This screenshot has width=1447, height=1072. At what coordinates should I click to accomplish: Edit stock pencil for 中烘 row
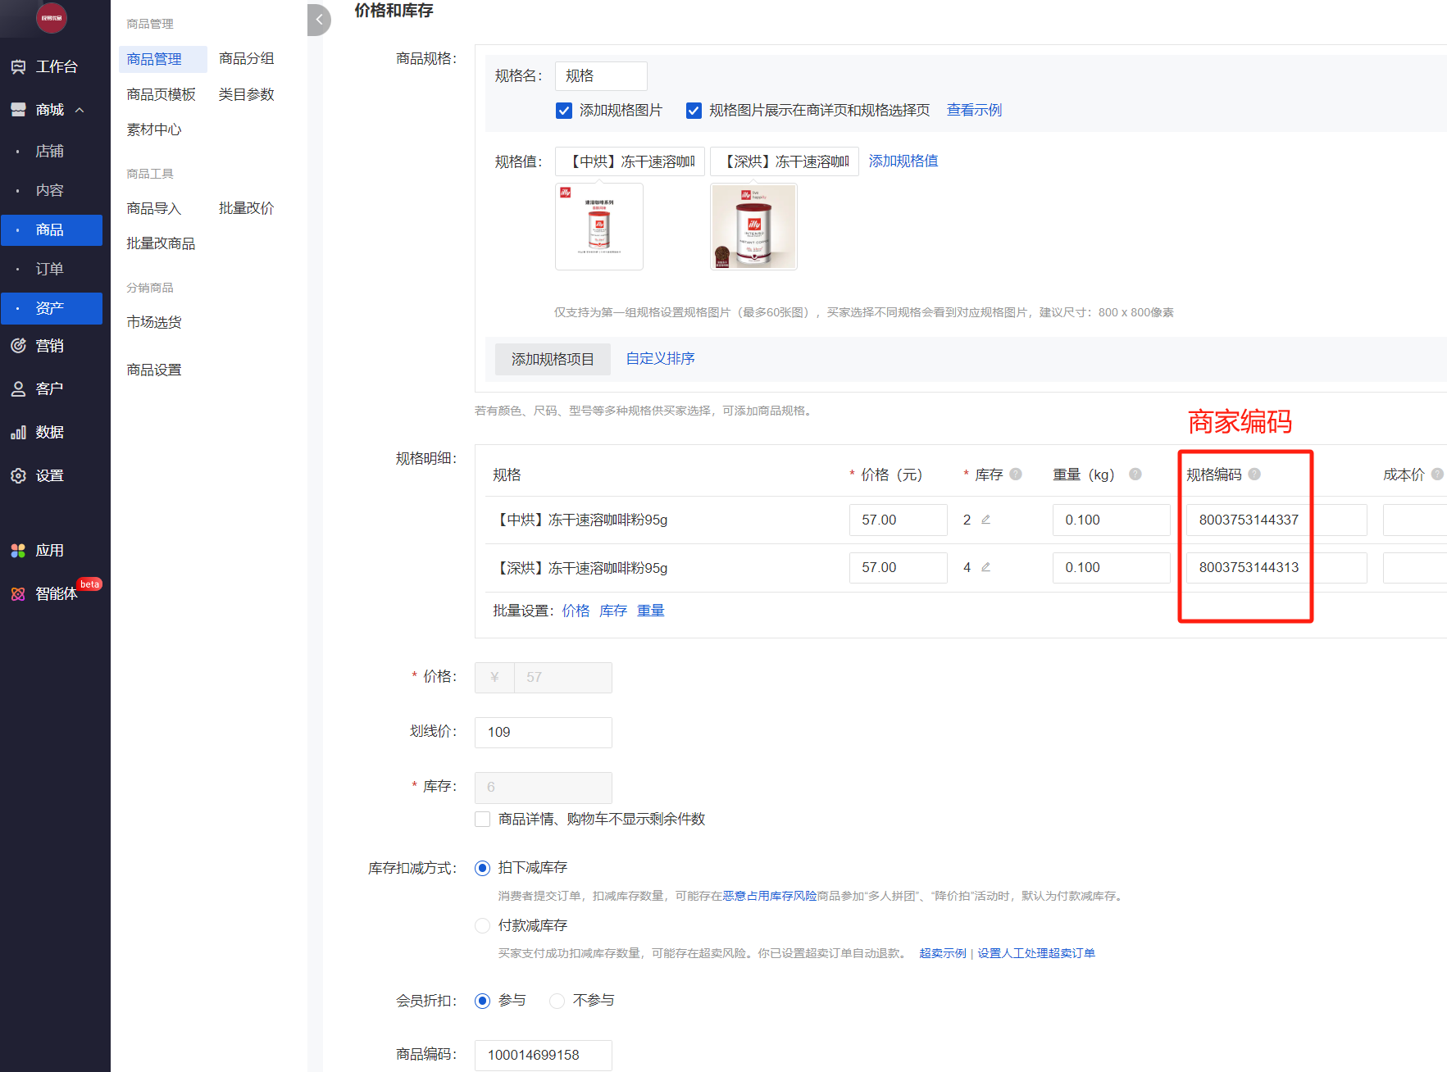click(986, 520)
